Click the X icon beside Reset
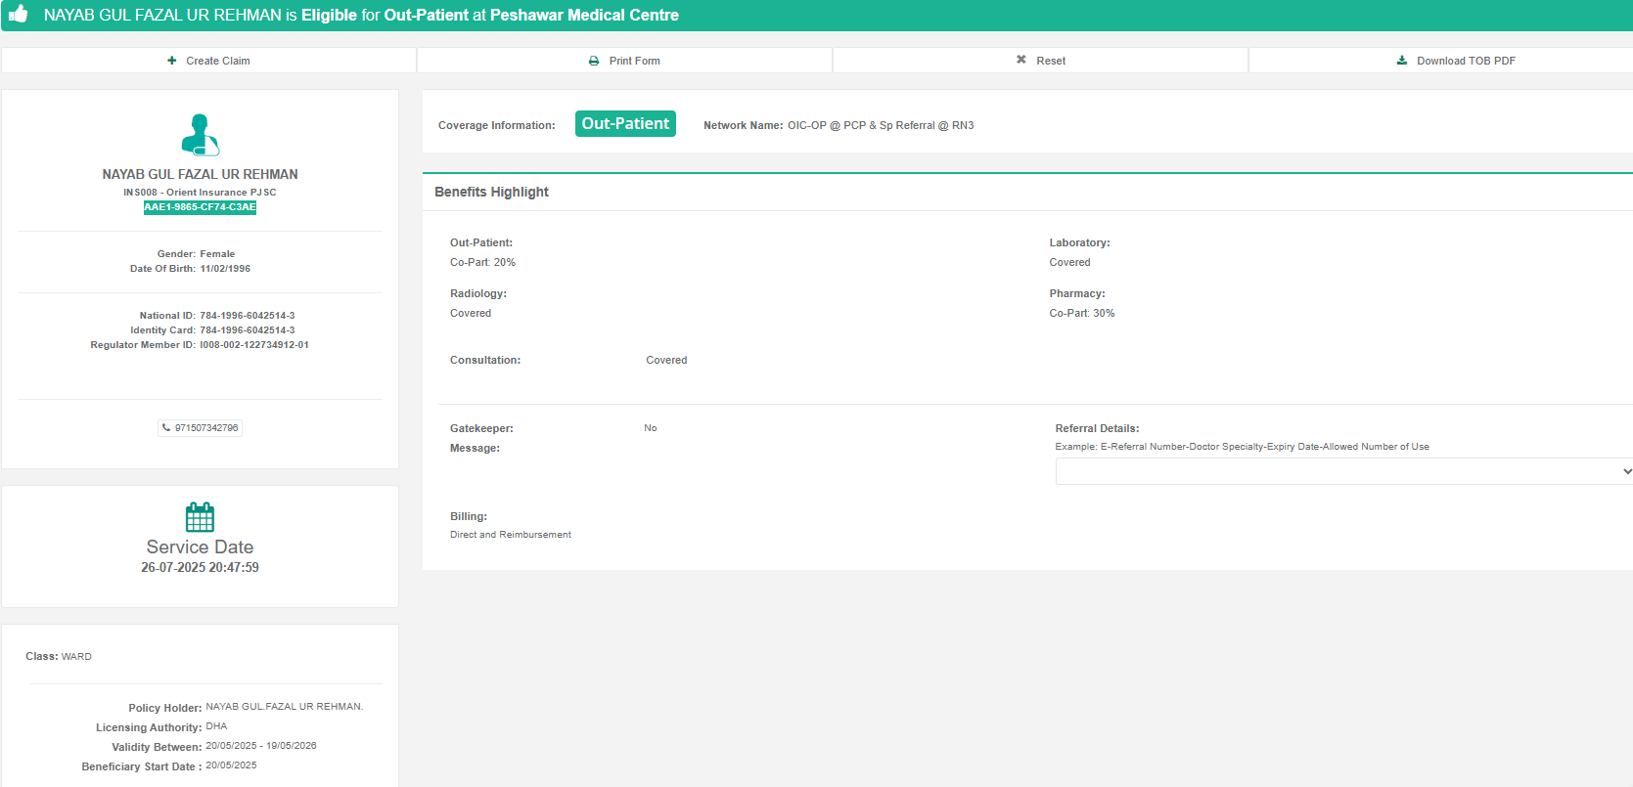 pyautogui.click(x=1021, y=60)
